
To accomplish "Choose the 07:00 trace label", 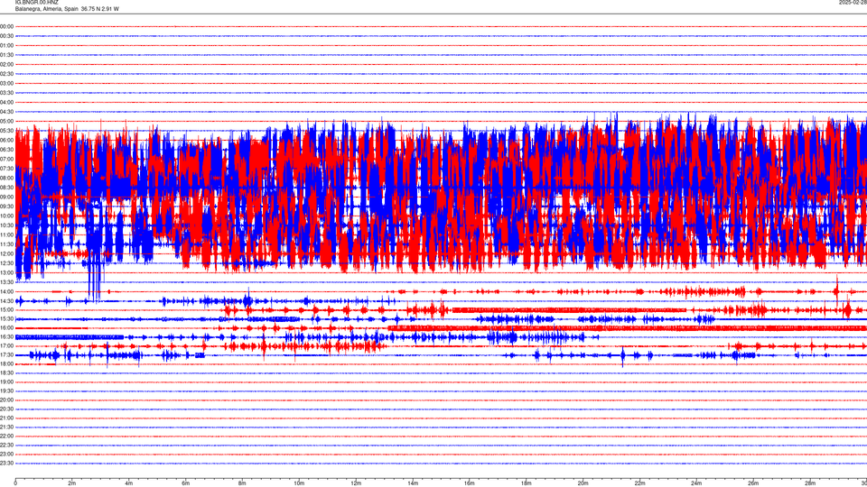I will click(6, 159).
